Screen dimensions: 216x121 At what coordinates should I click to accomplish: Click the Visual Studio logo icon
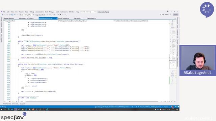click(x=1, y=11)
